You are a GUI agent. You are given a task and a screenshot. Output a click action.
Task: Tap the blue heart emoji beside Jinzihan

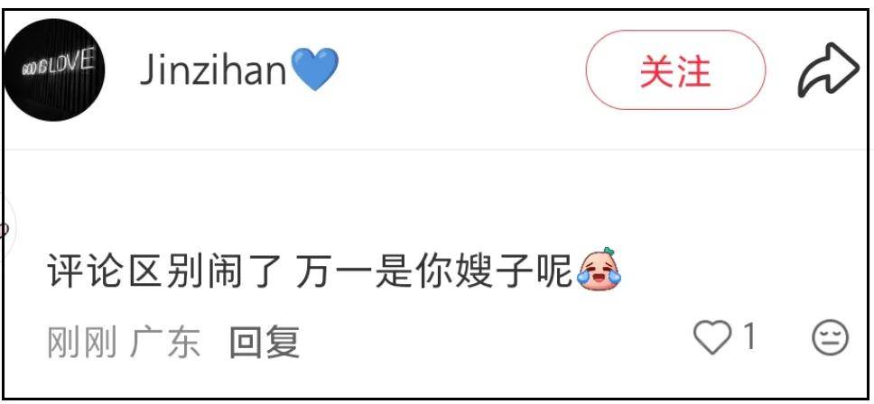click(x=315, y=69)
